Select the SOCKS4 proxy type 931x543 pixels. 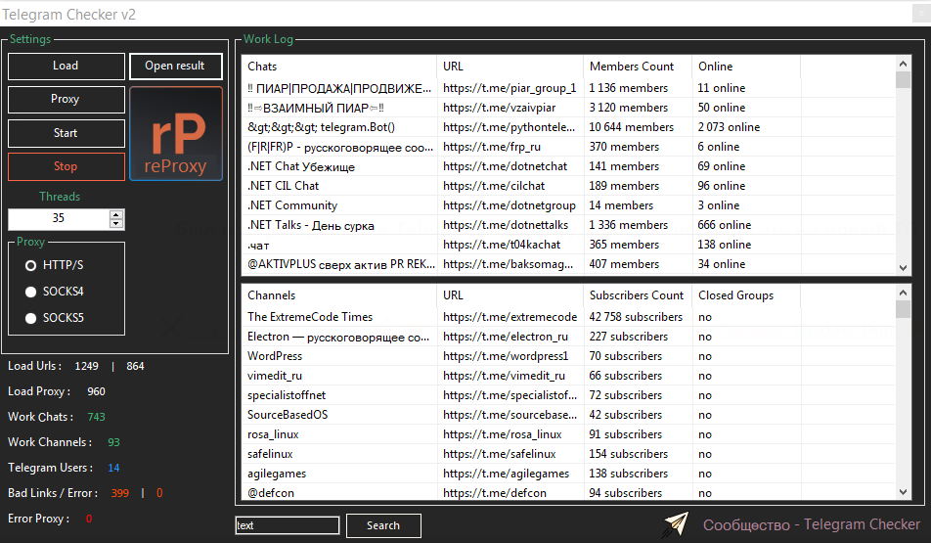point(31,292)
